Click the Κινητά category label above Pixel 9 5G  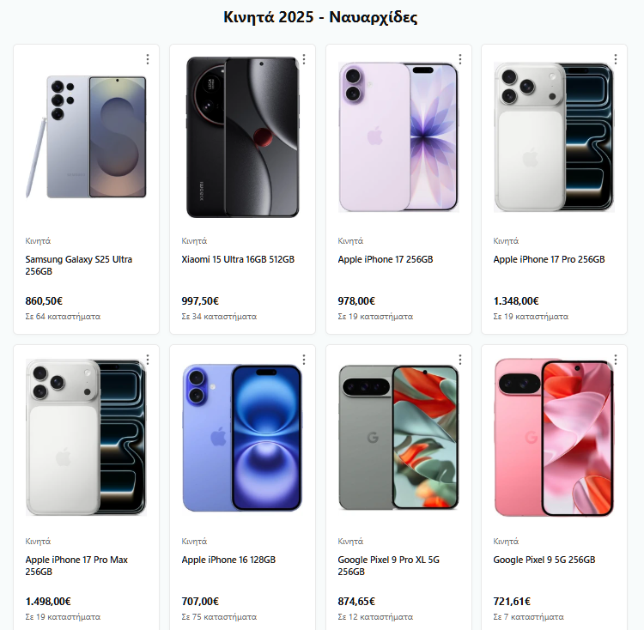point(506,542)
